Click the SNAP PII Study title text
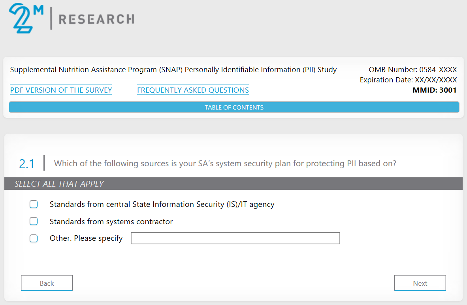This screenshot has height=305, width=467. tap(173, 70)
